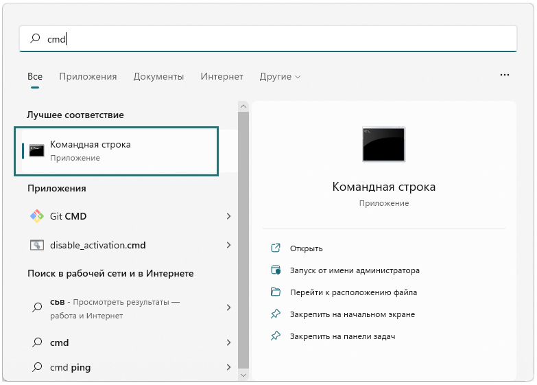Click the pin icon next to 'Закрепить на начальном экране'
This screenshot has height=385, width=537.
(276, 314)
